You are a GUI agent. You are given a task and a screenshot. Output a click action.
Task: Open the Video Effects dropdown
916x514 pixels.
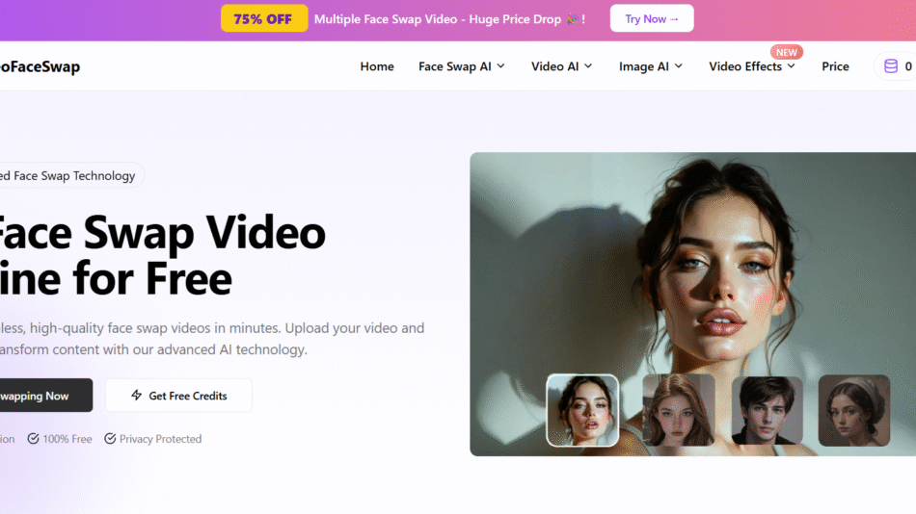coord(752,66)
